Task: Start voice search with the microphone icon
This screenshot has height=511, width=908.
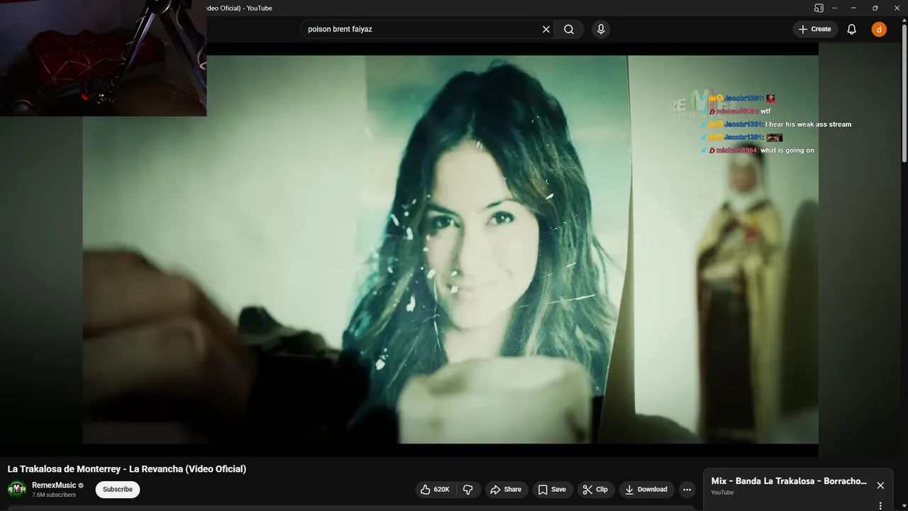Action: pyautogui.click(x=601, y=29)
